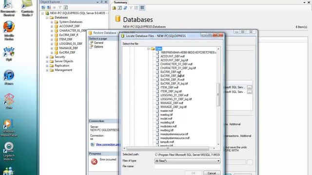Image resolution: width=312 pixels, height=175 pixels.
Task: Click General page in Restore Database dialog
Action: [98, 43]
